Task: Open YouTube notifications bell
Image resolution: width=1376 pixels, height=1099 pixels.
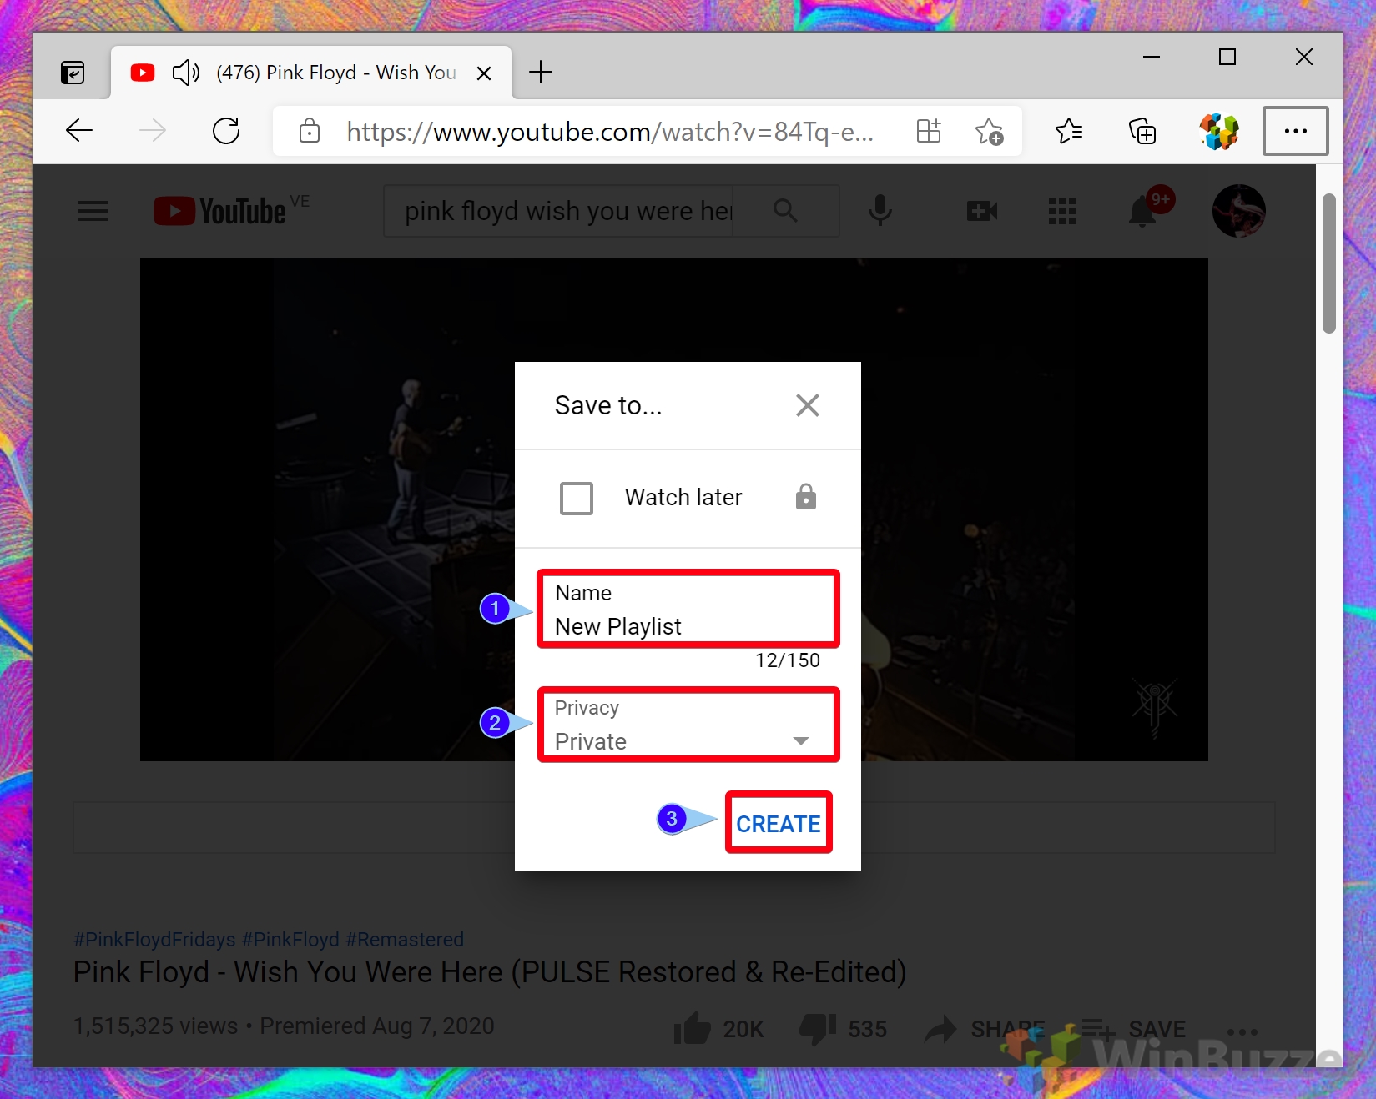Action: pyautogui.click(x=1142, y=210)
